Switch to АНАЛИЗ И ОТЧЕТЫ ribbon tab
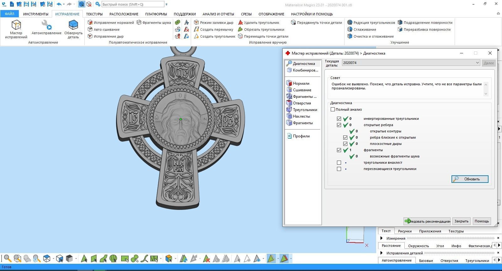This screenshot has width=502, height=271. click(x=218, y=14)
